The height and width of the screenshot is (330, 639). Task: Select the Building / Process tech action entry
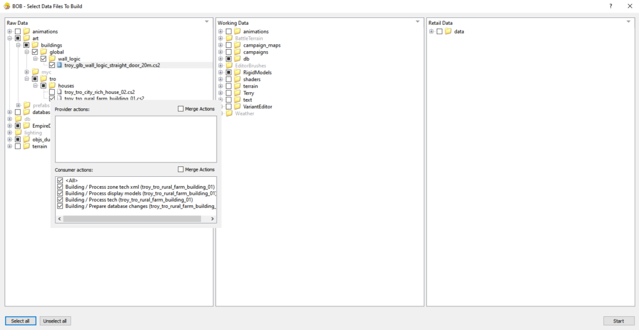coord(129,199)
